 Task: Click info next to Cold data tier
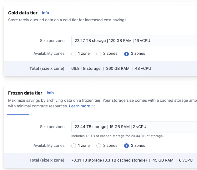[x=45, y=13]
